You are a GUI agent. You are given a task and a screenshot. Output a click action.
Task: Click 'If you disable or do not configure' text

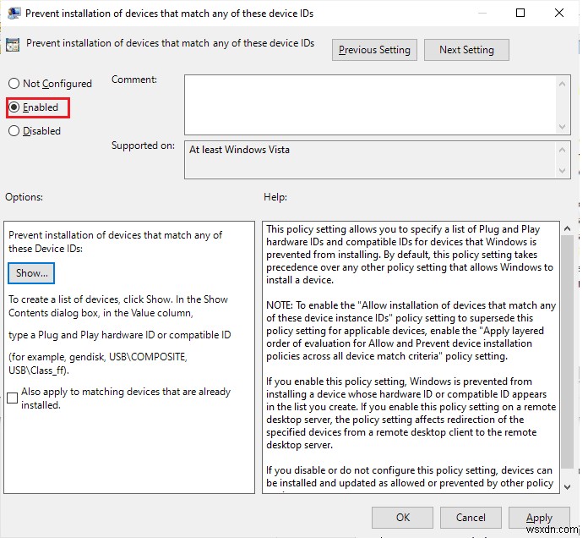point(410,477)
